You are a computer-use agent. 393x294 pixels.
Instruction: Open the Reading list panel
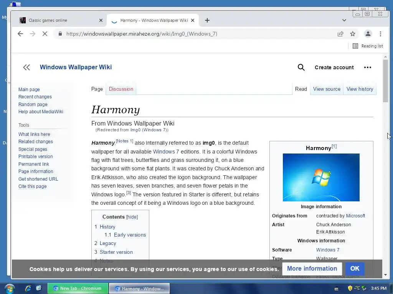pyautogui.click(x=368, y=46)
